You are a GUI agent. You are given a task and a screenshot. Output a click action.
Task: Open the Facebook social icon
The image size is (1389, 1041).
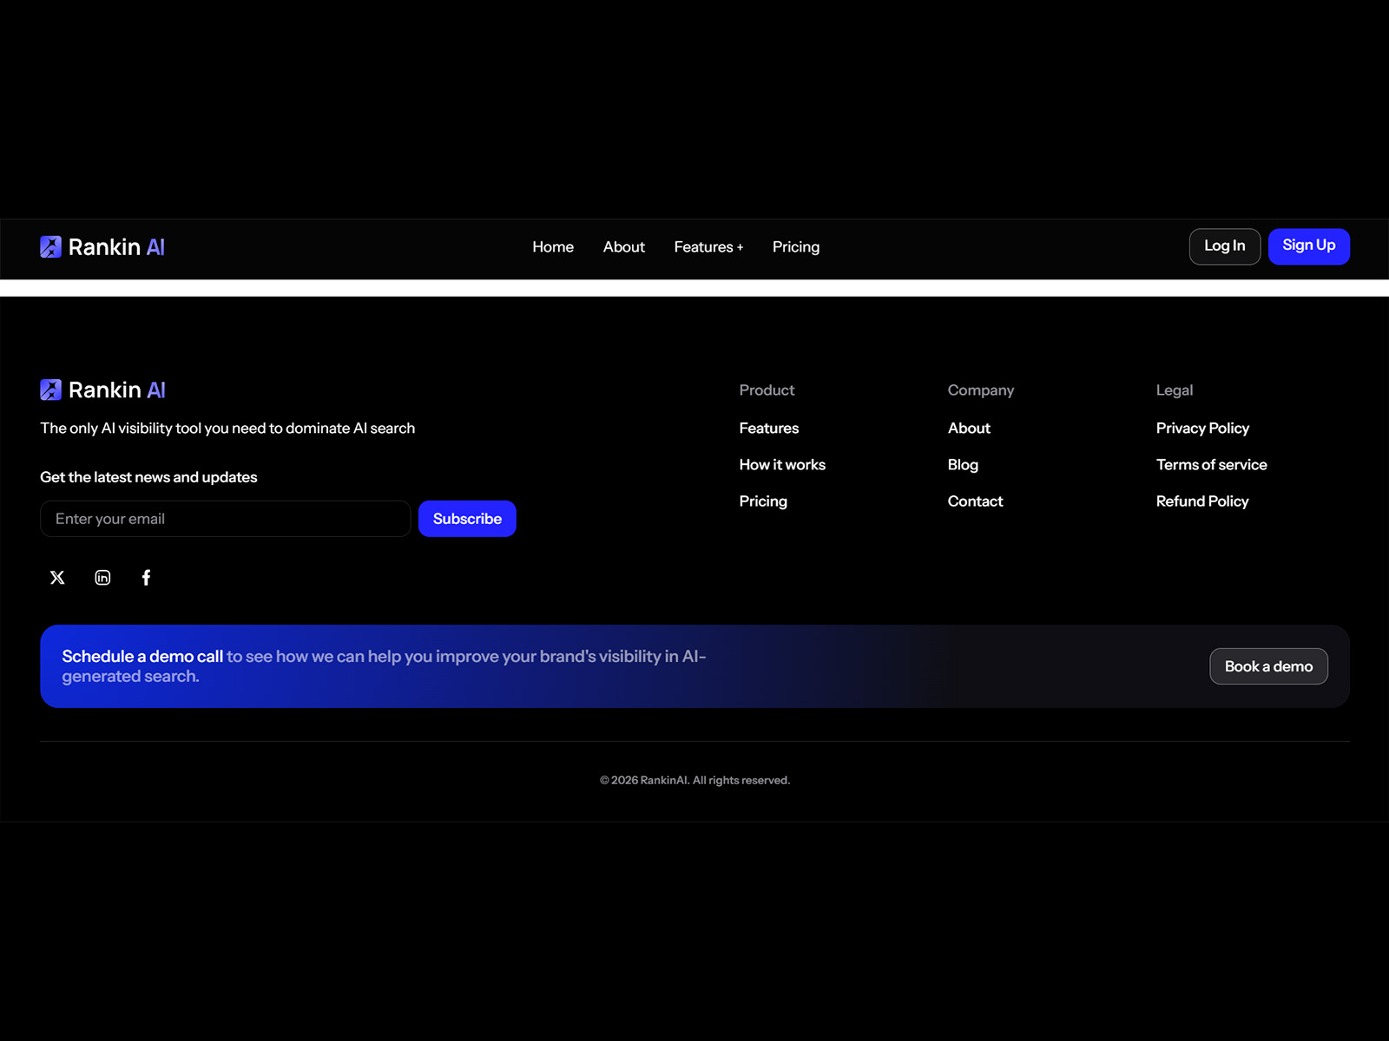[146, 578]
